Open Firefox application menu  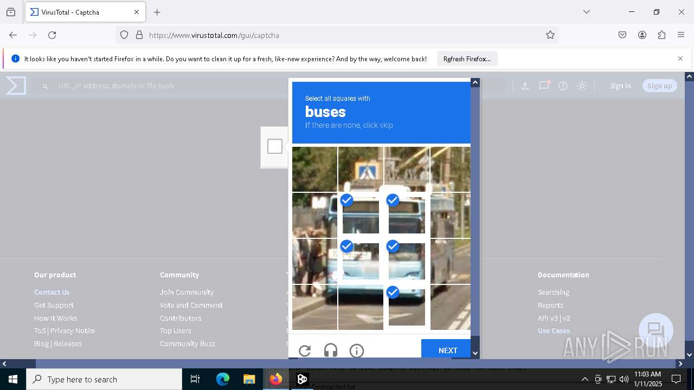tap(681, 35)
